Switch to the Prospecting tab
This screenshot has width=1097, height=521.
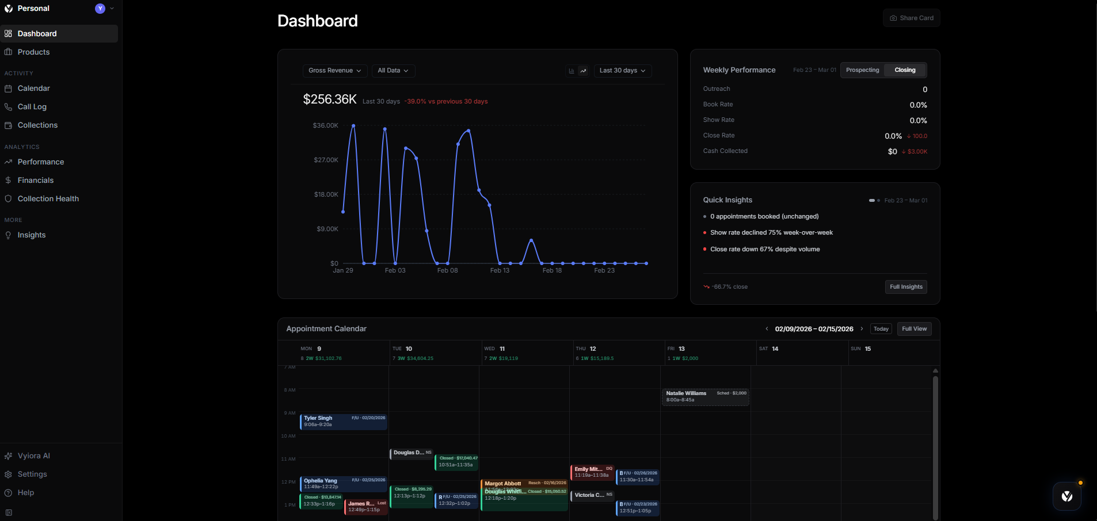[862, 70]
